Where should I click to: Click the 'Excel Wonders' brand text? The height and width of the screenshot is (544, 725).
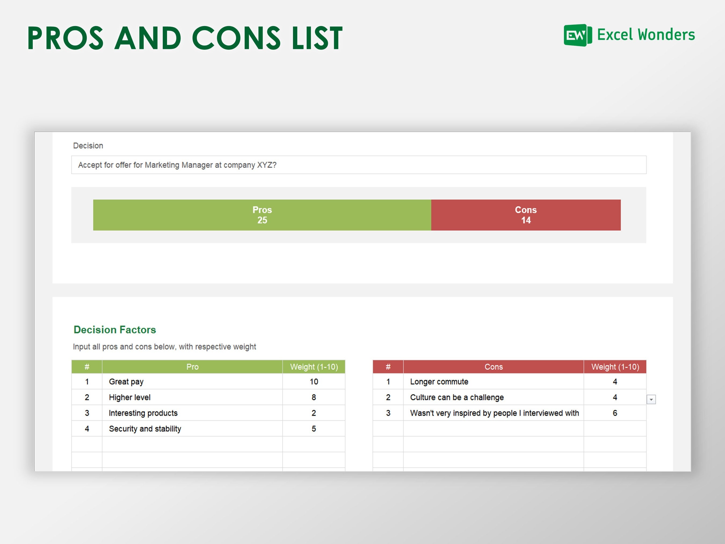[x=646, y=35]
